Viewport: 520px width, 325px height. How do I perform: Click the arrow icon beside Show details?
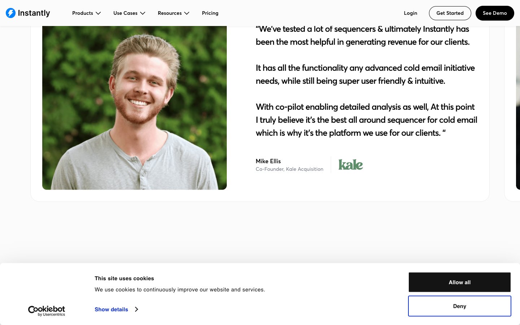tap(136, 309)
